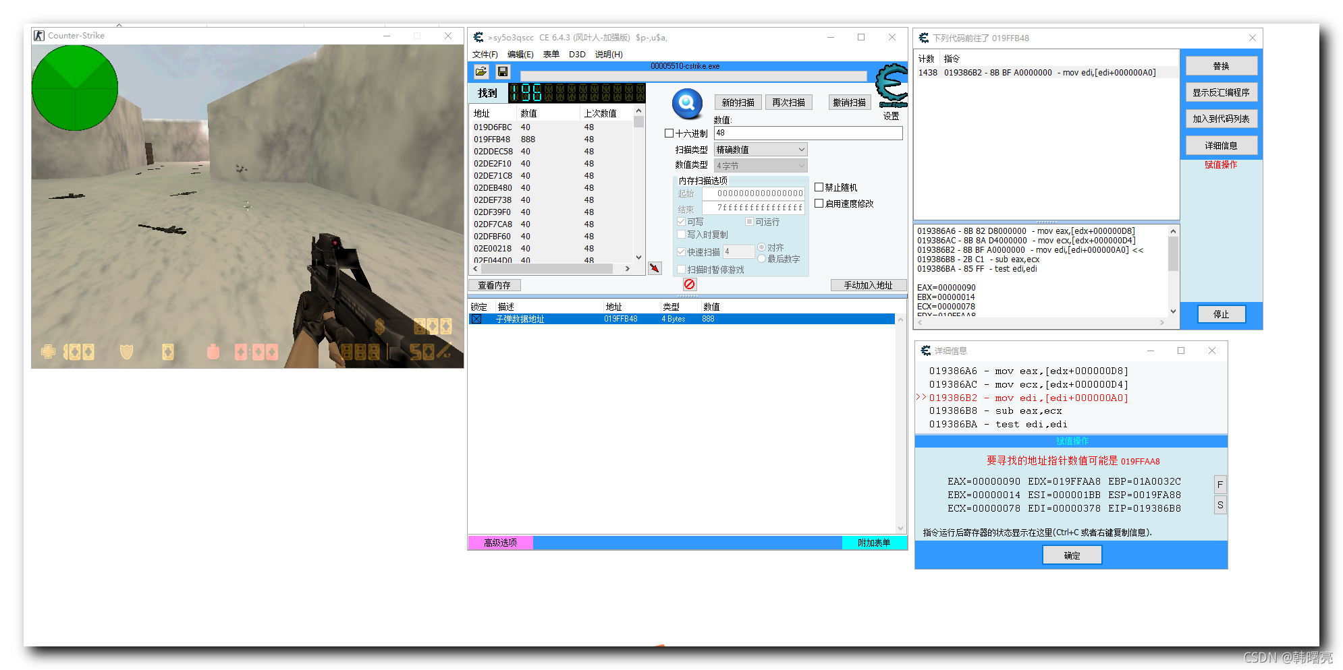
Task: Click the Cheat Engine title bar icon
Action: (478, 38)
